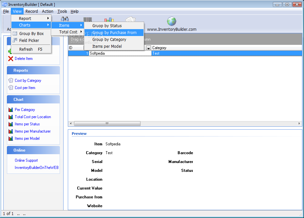Click the InventoryBuilderOnTheWEB link
304x218 pixels.
(x=37, y=167)
